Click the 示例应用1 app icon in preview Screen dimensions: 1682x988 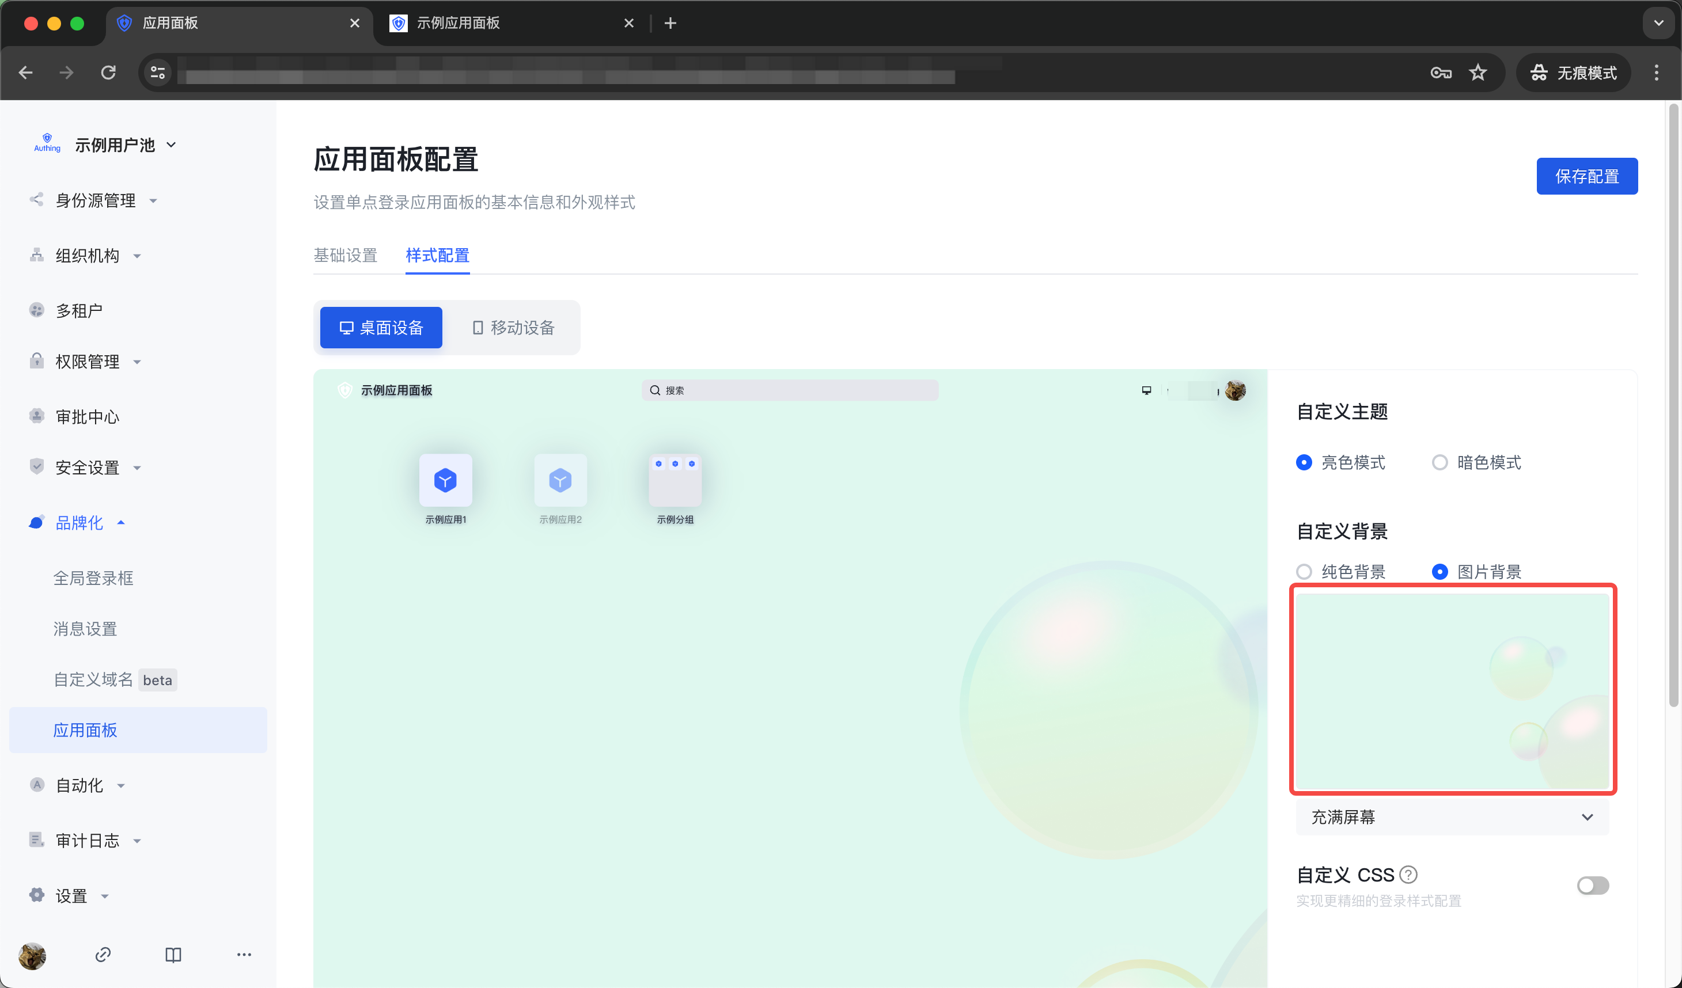pos(445,480)
